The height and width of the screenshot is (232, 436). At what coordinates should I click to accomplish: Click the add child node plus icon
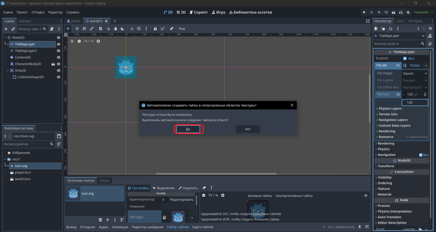pos(6,29)
